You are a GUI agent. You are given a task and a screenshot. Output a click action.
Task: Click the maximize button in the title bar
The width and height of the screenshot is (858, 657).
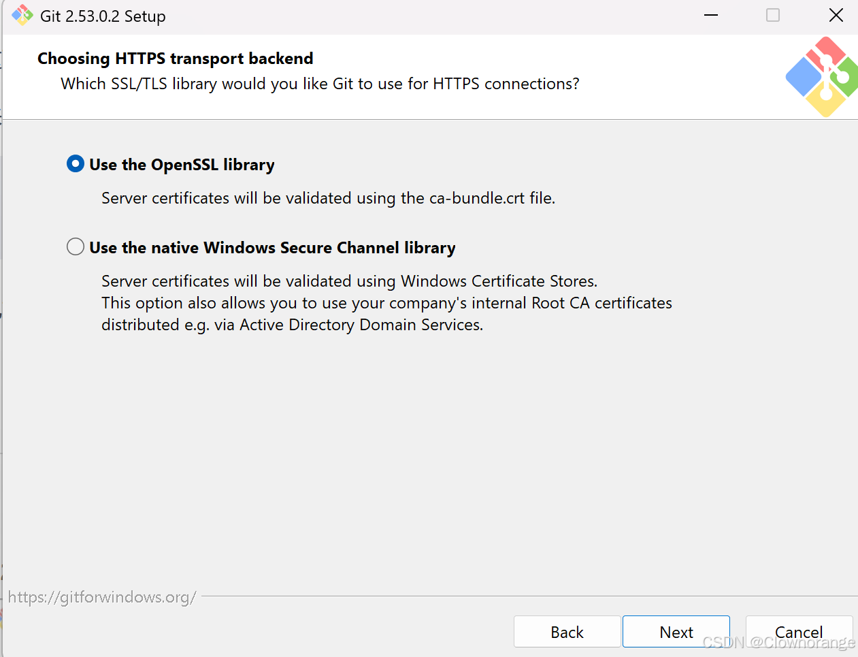pyautogui.click(x=773, y=16)
